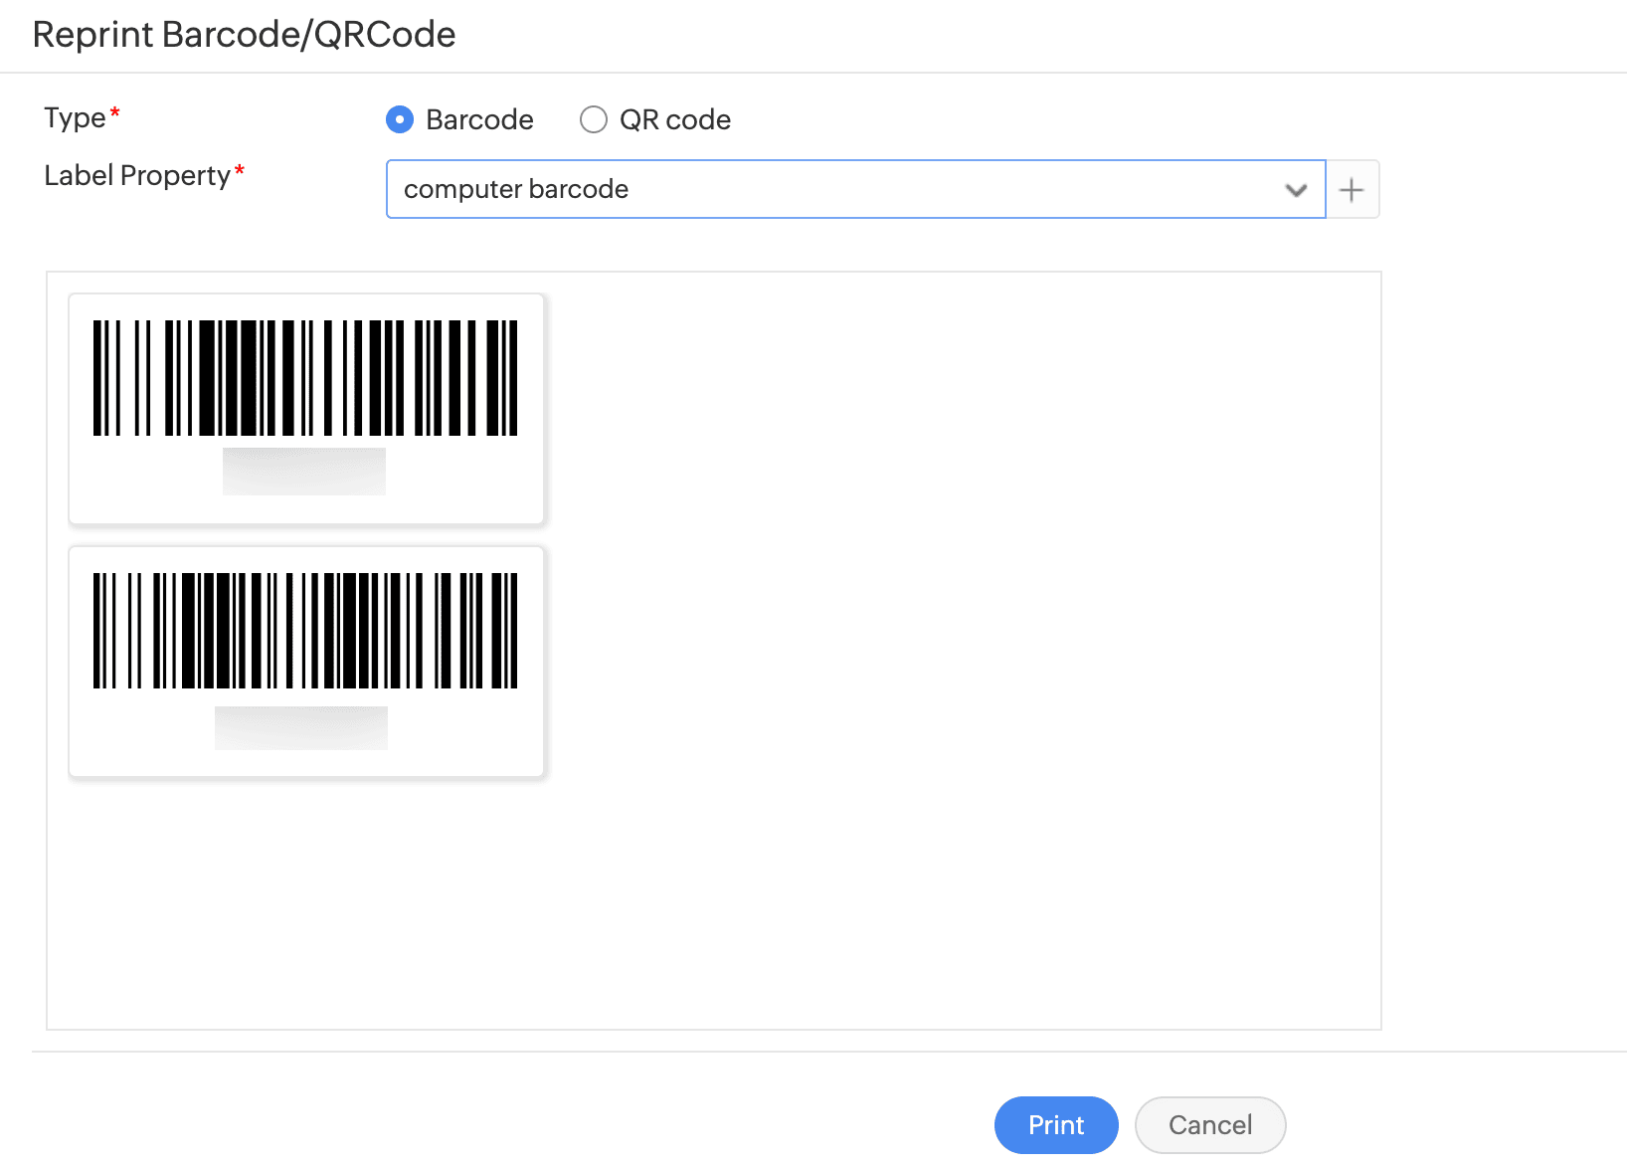The height and width of the screenshot is (1168, 1627).
Task: Click the 'Type' field label
Action: point(75,118)
